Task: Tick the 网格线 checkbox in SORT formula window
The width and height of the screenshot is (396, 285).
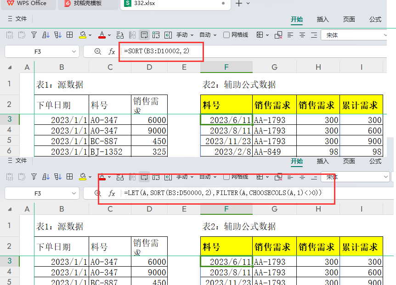Action: [x=226, y=35]
